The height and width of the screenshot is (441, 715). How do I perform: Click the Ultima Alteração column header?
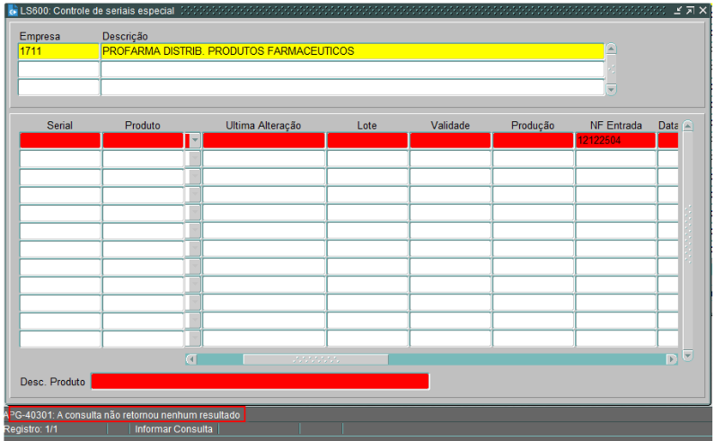coord(263,126)
